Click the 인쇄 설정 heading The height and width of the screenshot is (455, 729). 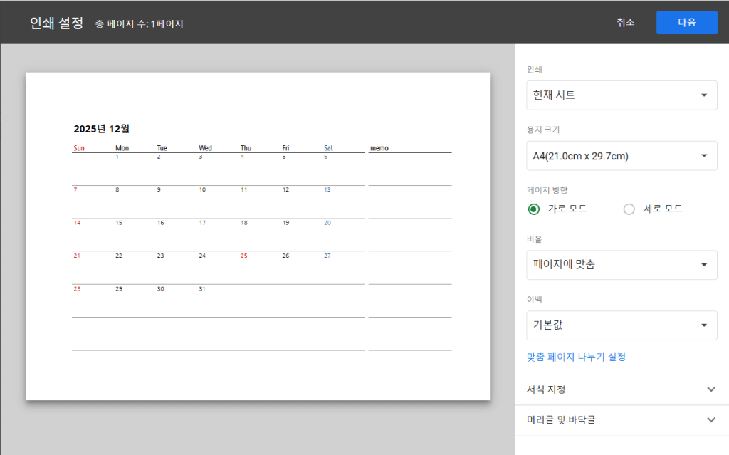[x=56, y=23]
